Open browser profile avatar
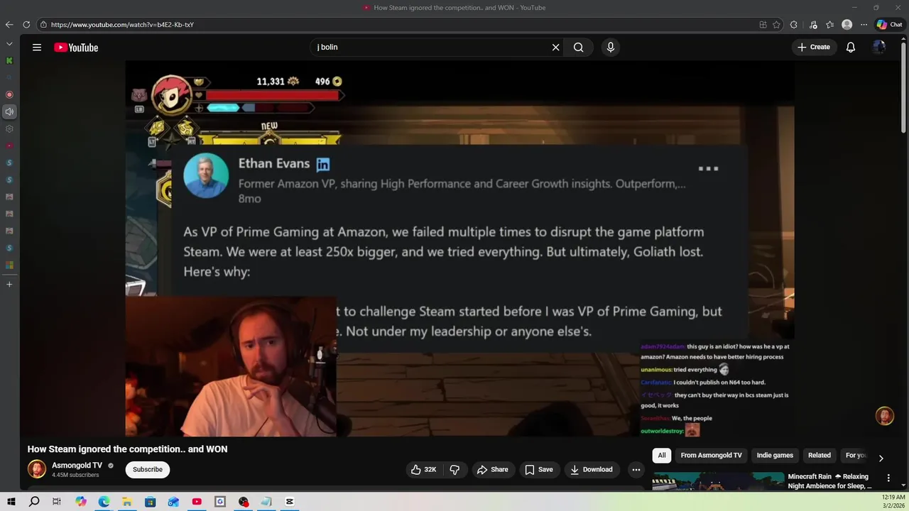 [847, 25]
